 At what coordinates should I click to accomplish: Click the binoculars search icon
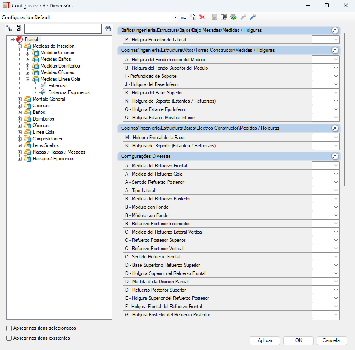pos(108,29)
